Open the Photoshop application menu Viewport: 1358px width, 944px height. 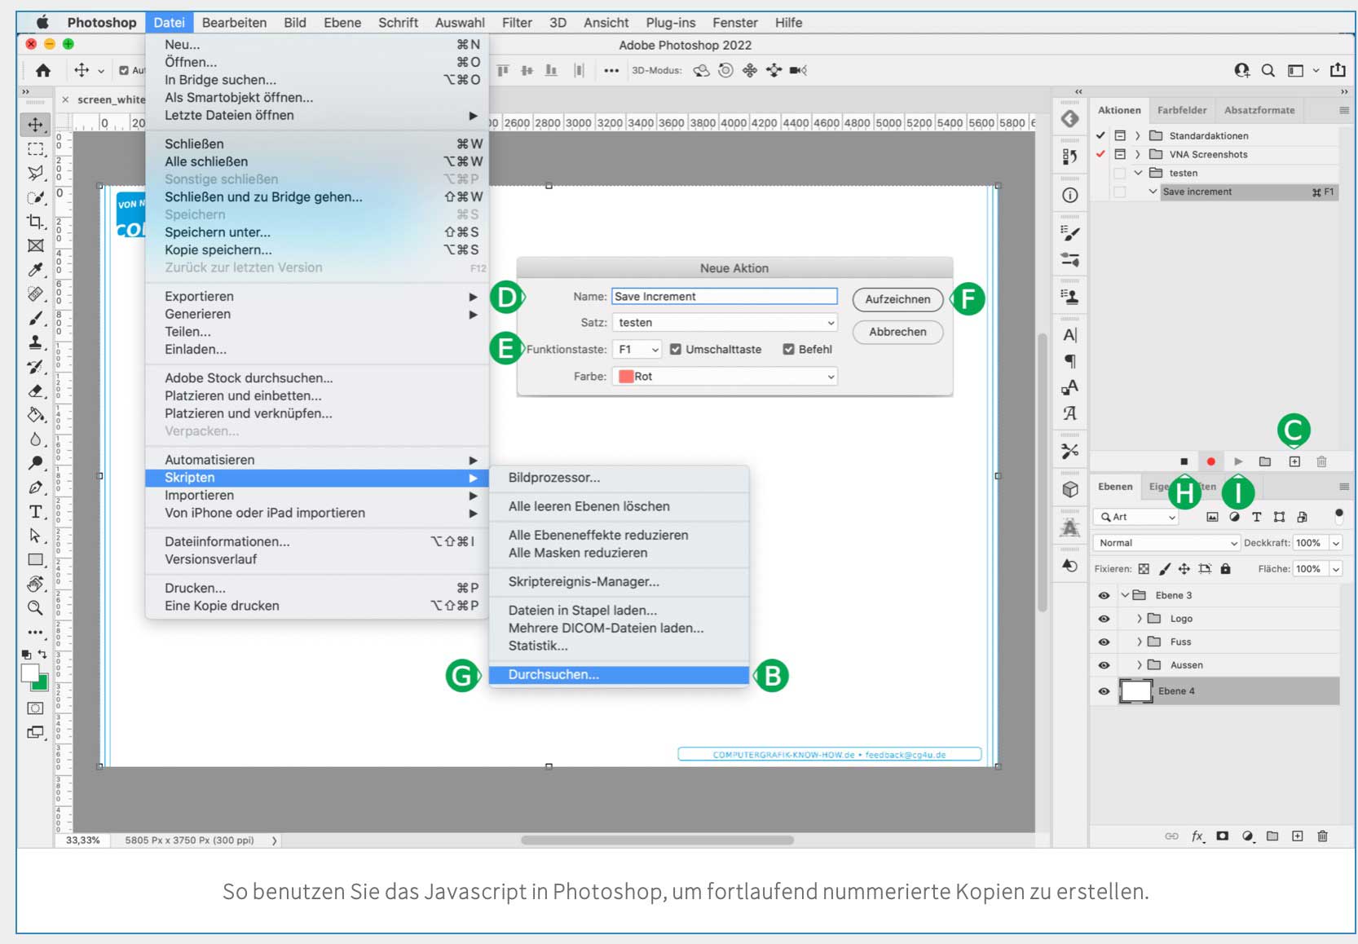pyautogui.click(x=102, y=23)
